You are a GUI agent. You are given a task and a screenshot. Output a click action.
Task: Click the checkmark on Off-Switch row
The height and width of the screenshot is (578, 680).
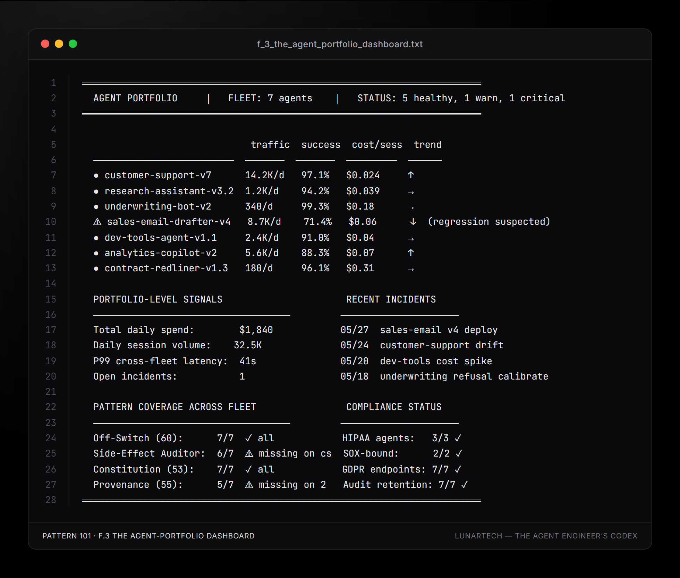pos(248,438)
